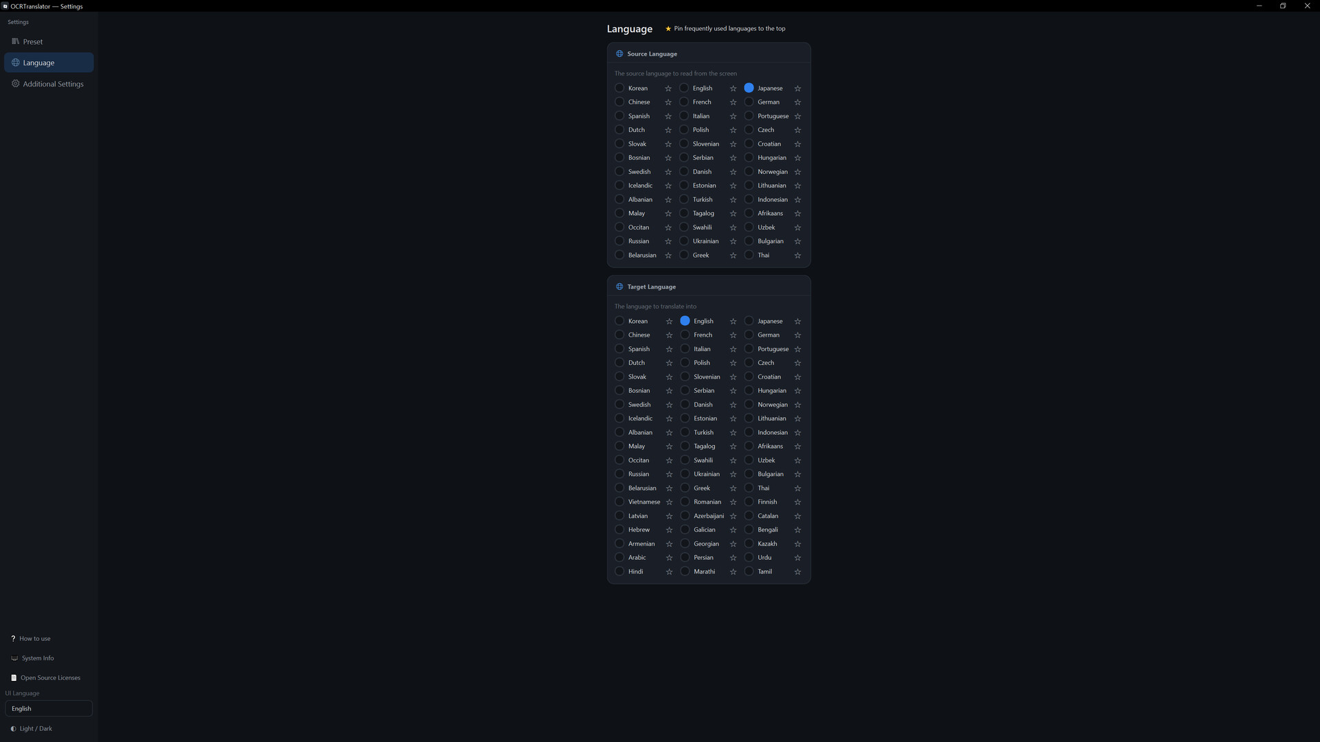Pin German source language star
The height and width of the screenshot is (742, 1320).
tap(797, 102)
